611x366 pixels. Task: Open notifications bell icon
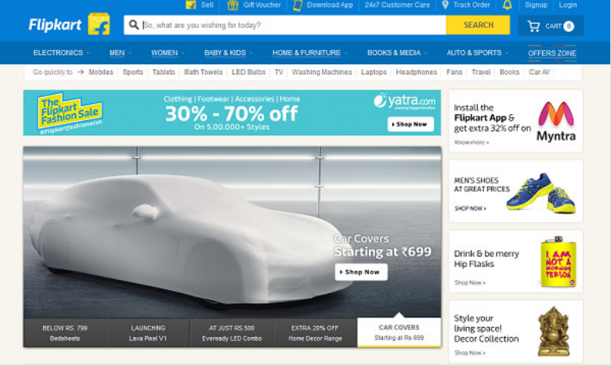[x=507, y=5]
